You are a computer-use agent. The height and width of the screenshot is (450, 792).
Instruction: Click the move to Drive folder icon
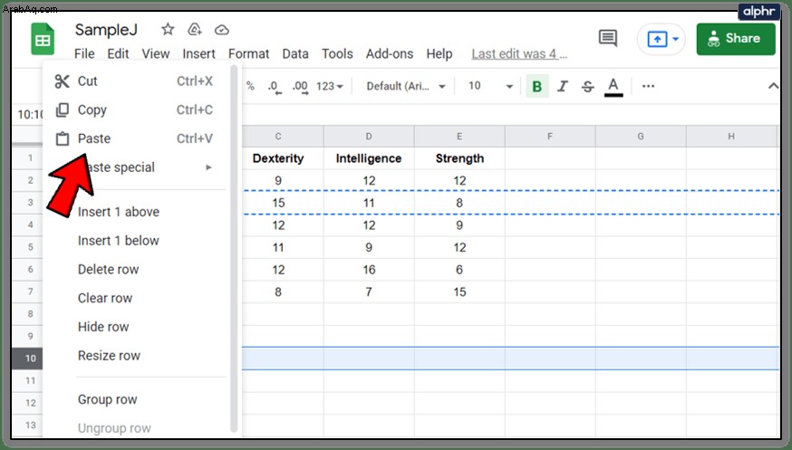(x=195, y=30)
